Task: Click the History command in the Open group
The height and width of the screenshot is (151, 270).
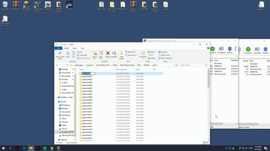Action: [x=152, y=58]
